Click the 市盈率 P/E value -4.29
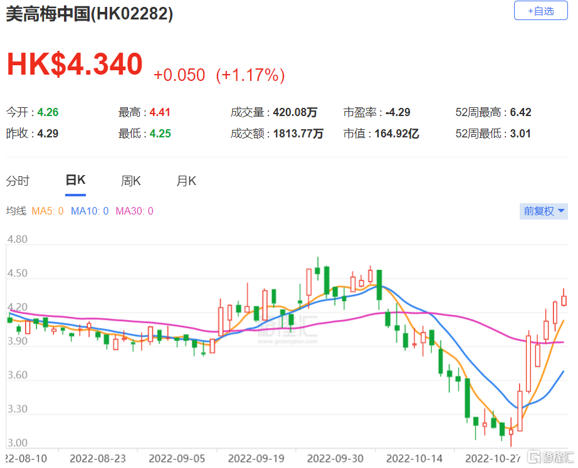The height and width of the screenshot is (468, 578). (x=397, y=112)
